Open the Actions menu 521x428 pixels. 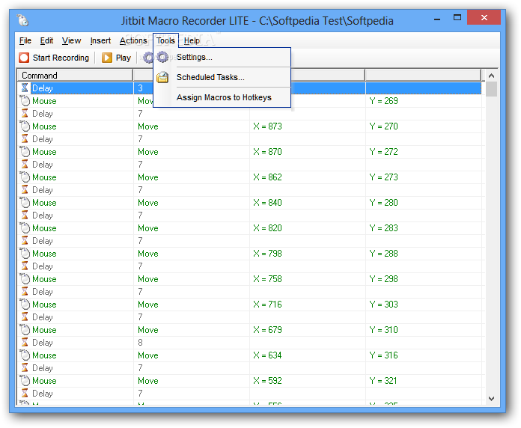[133, 40]
